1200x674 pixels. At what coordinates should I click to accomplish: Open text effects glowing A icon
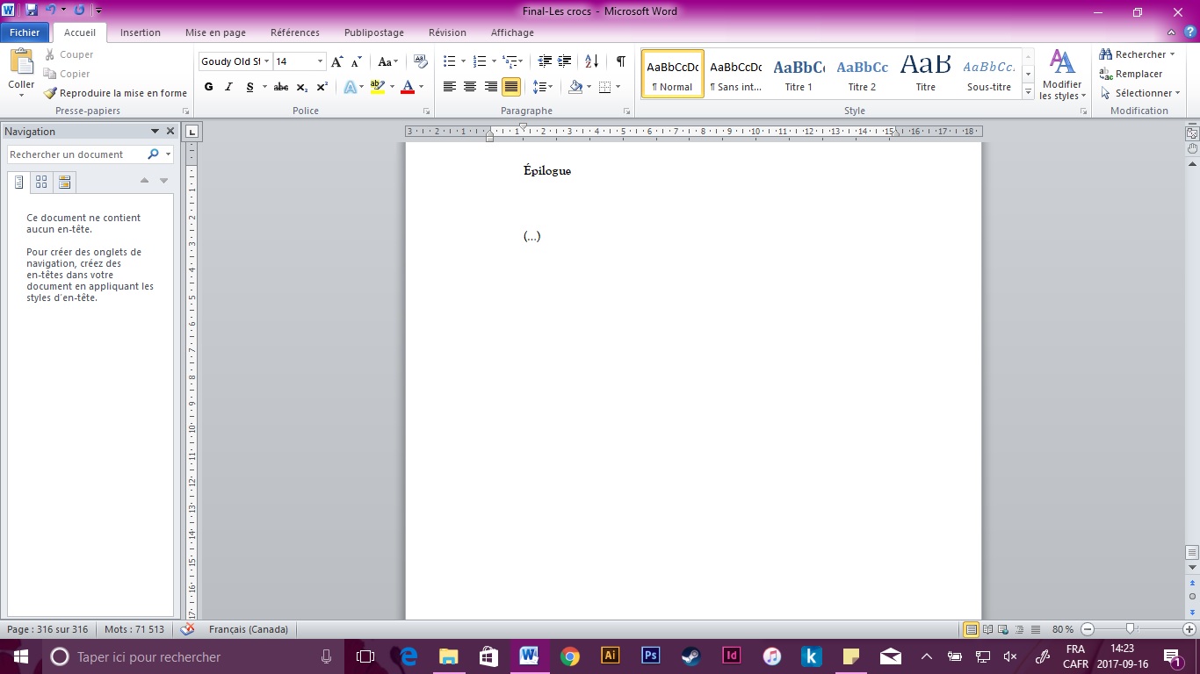click(x=350, y=87)
